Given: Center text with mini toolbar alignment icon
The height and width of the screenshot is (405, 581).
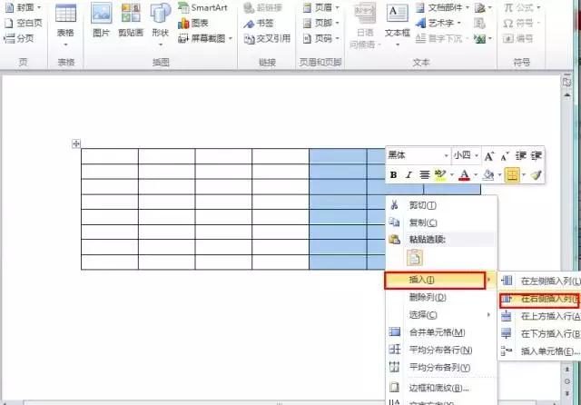Looking at the screenshot, I should (424, 174).
